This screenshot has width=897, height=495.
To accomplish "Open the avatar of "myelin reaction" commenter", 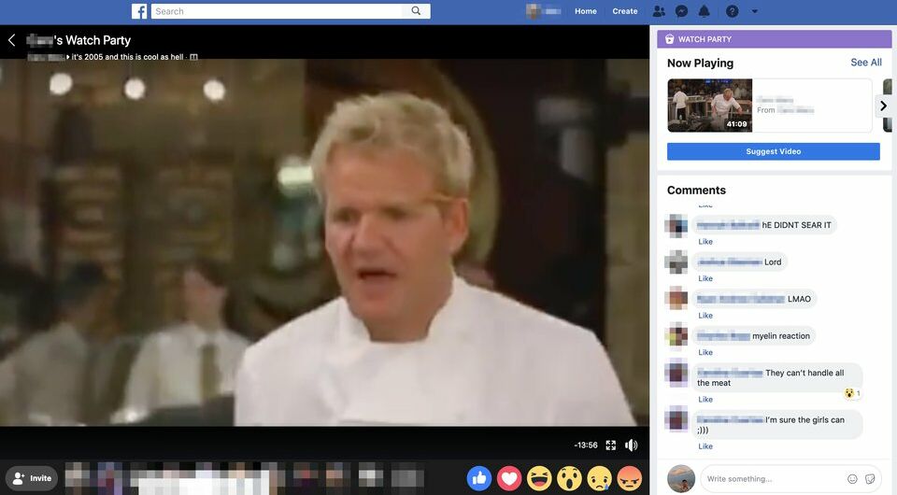I will click(676, 335).
